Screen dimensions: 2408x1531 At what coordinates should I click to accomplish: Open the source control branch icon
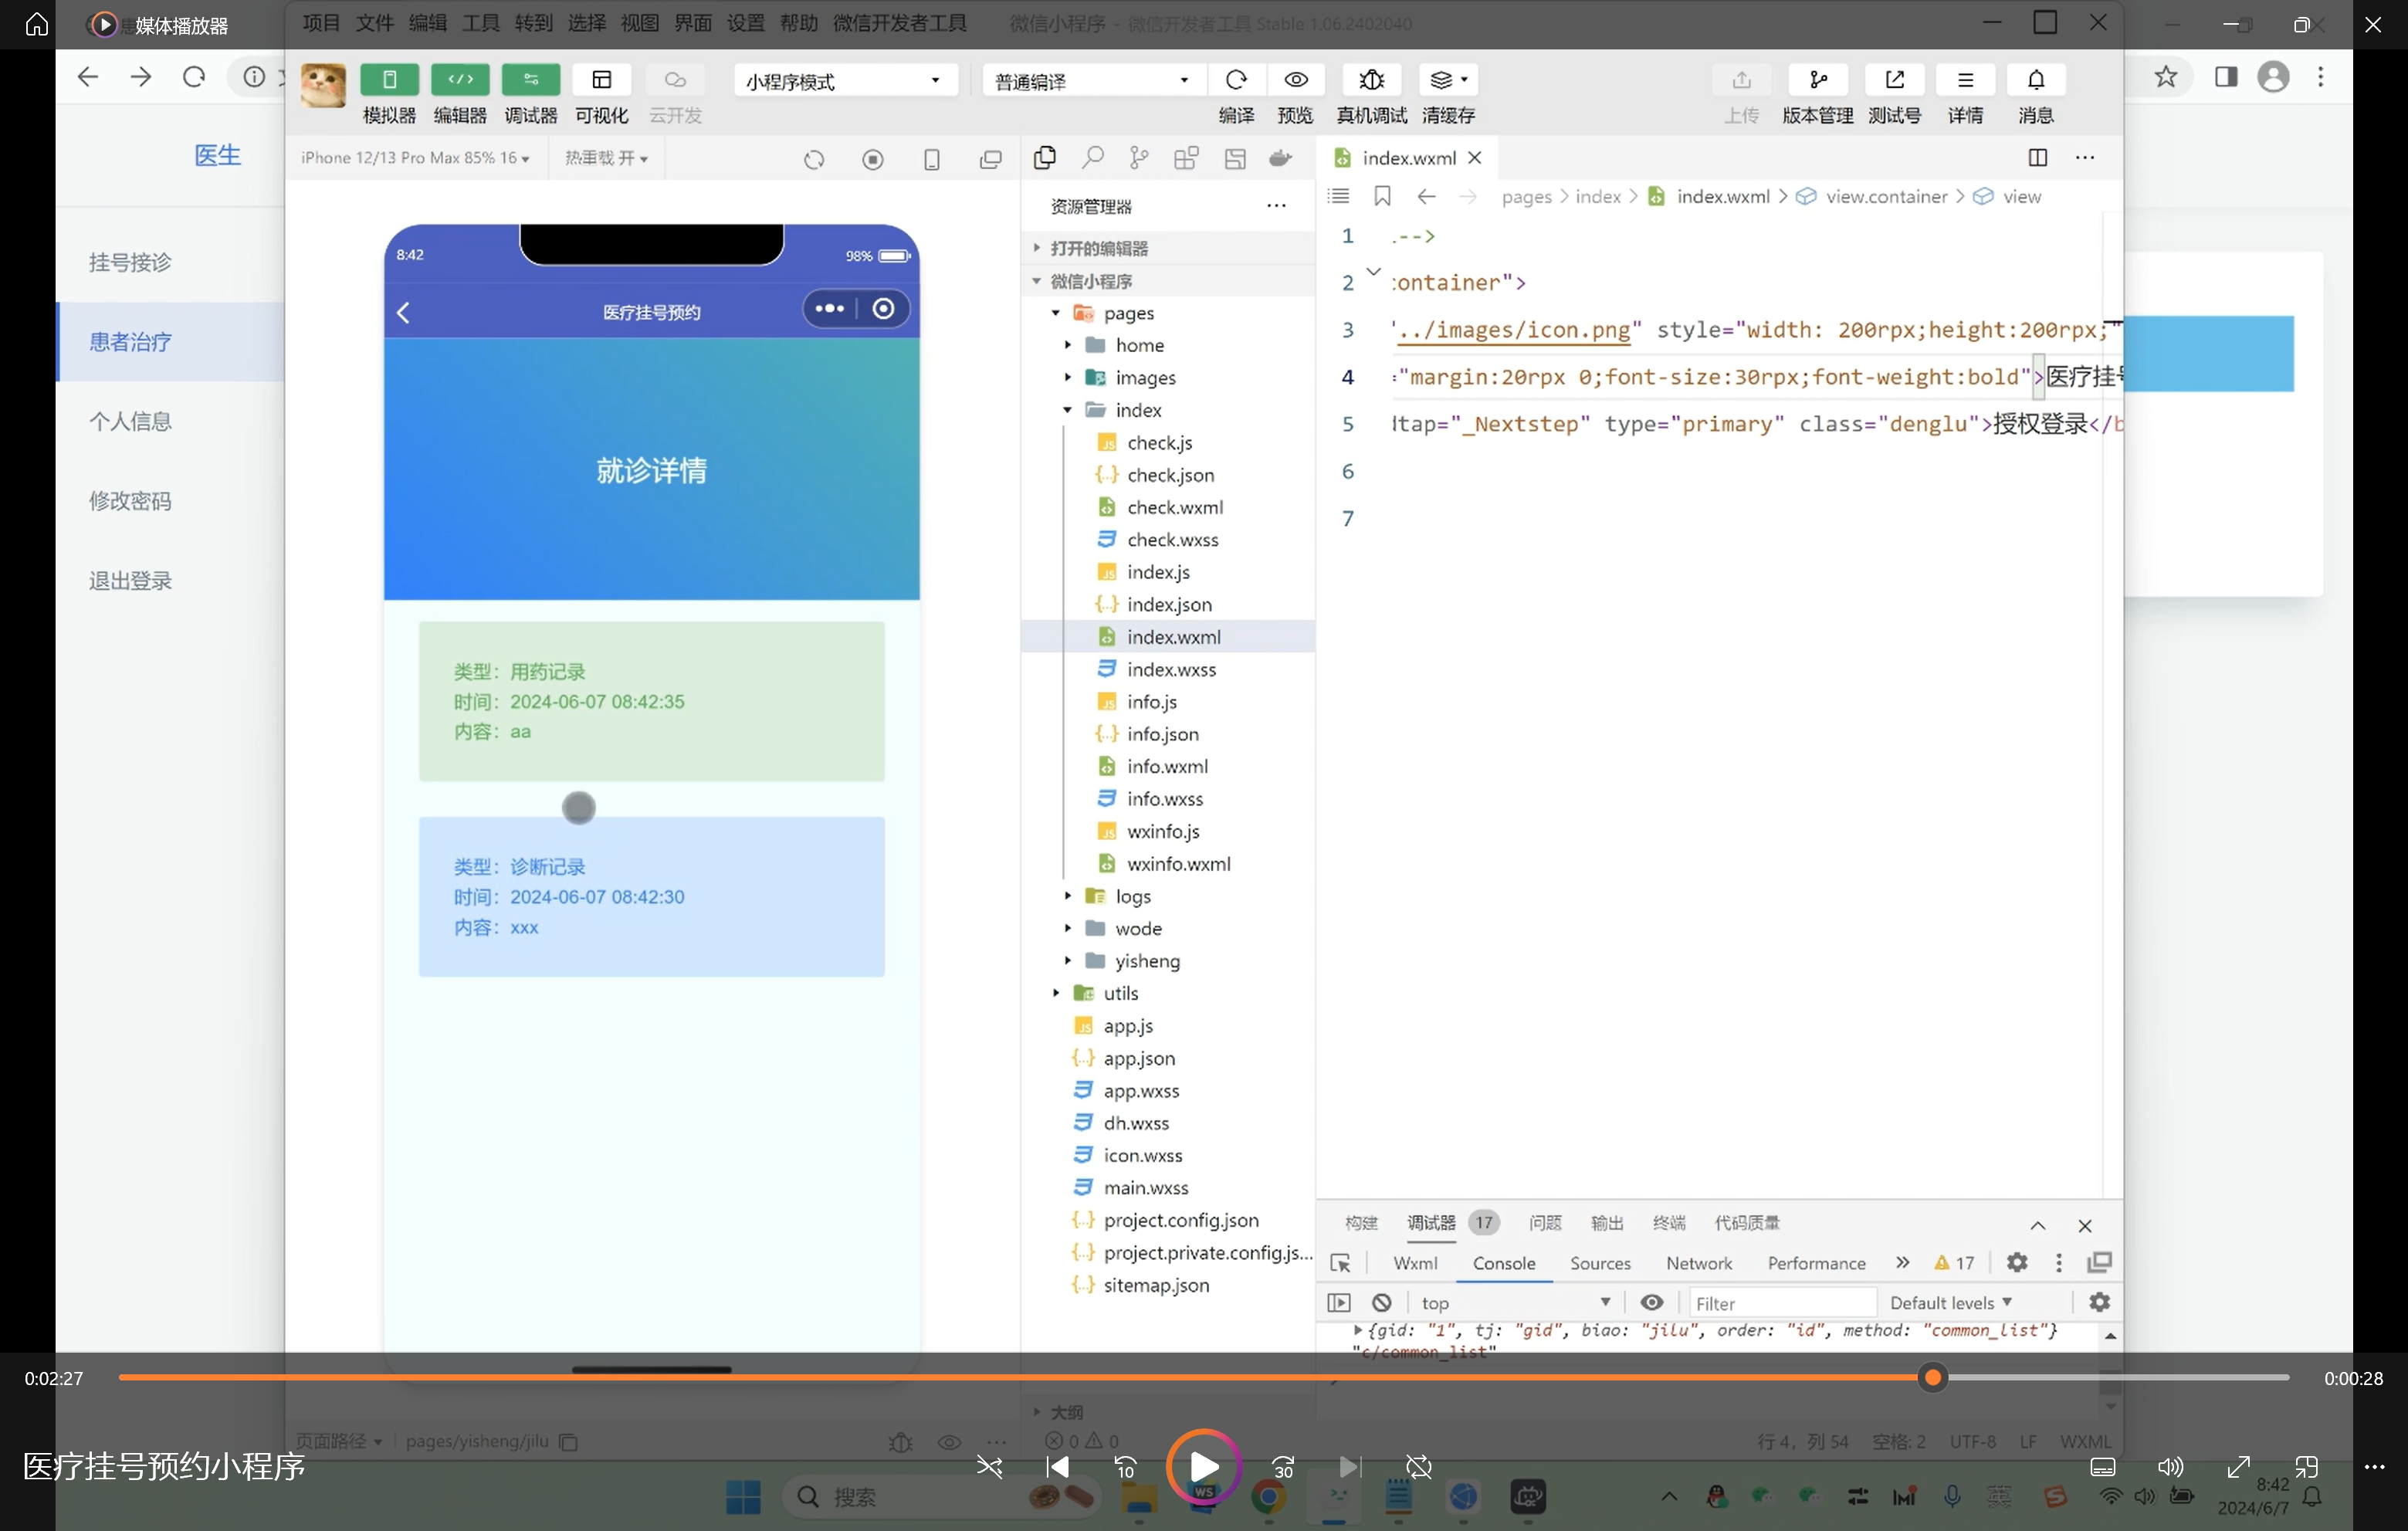click(x=1139, y=158)
